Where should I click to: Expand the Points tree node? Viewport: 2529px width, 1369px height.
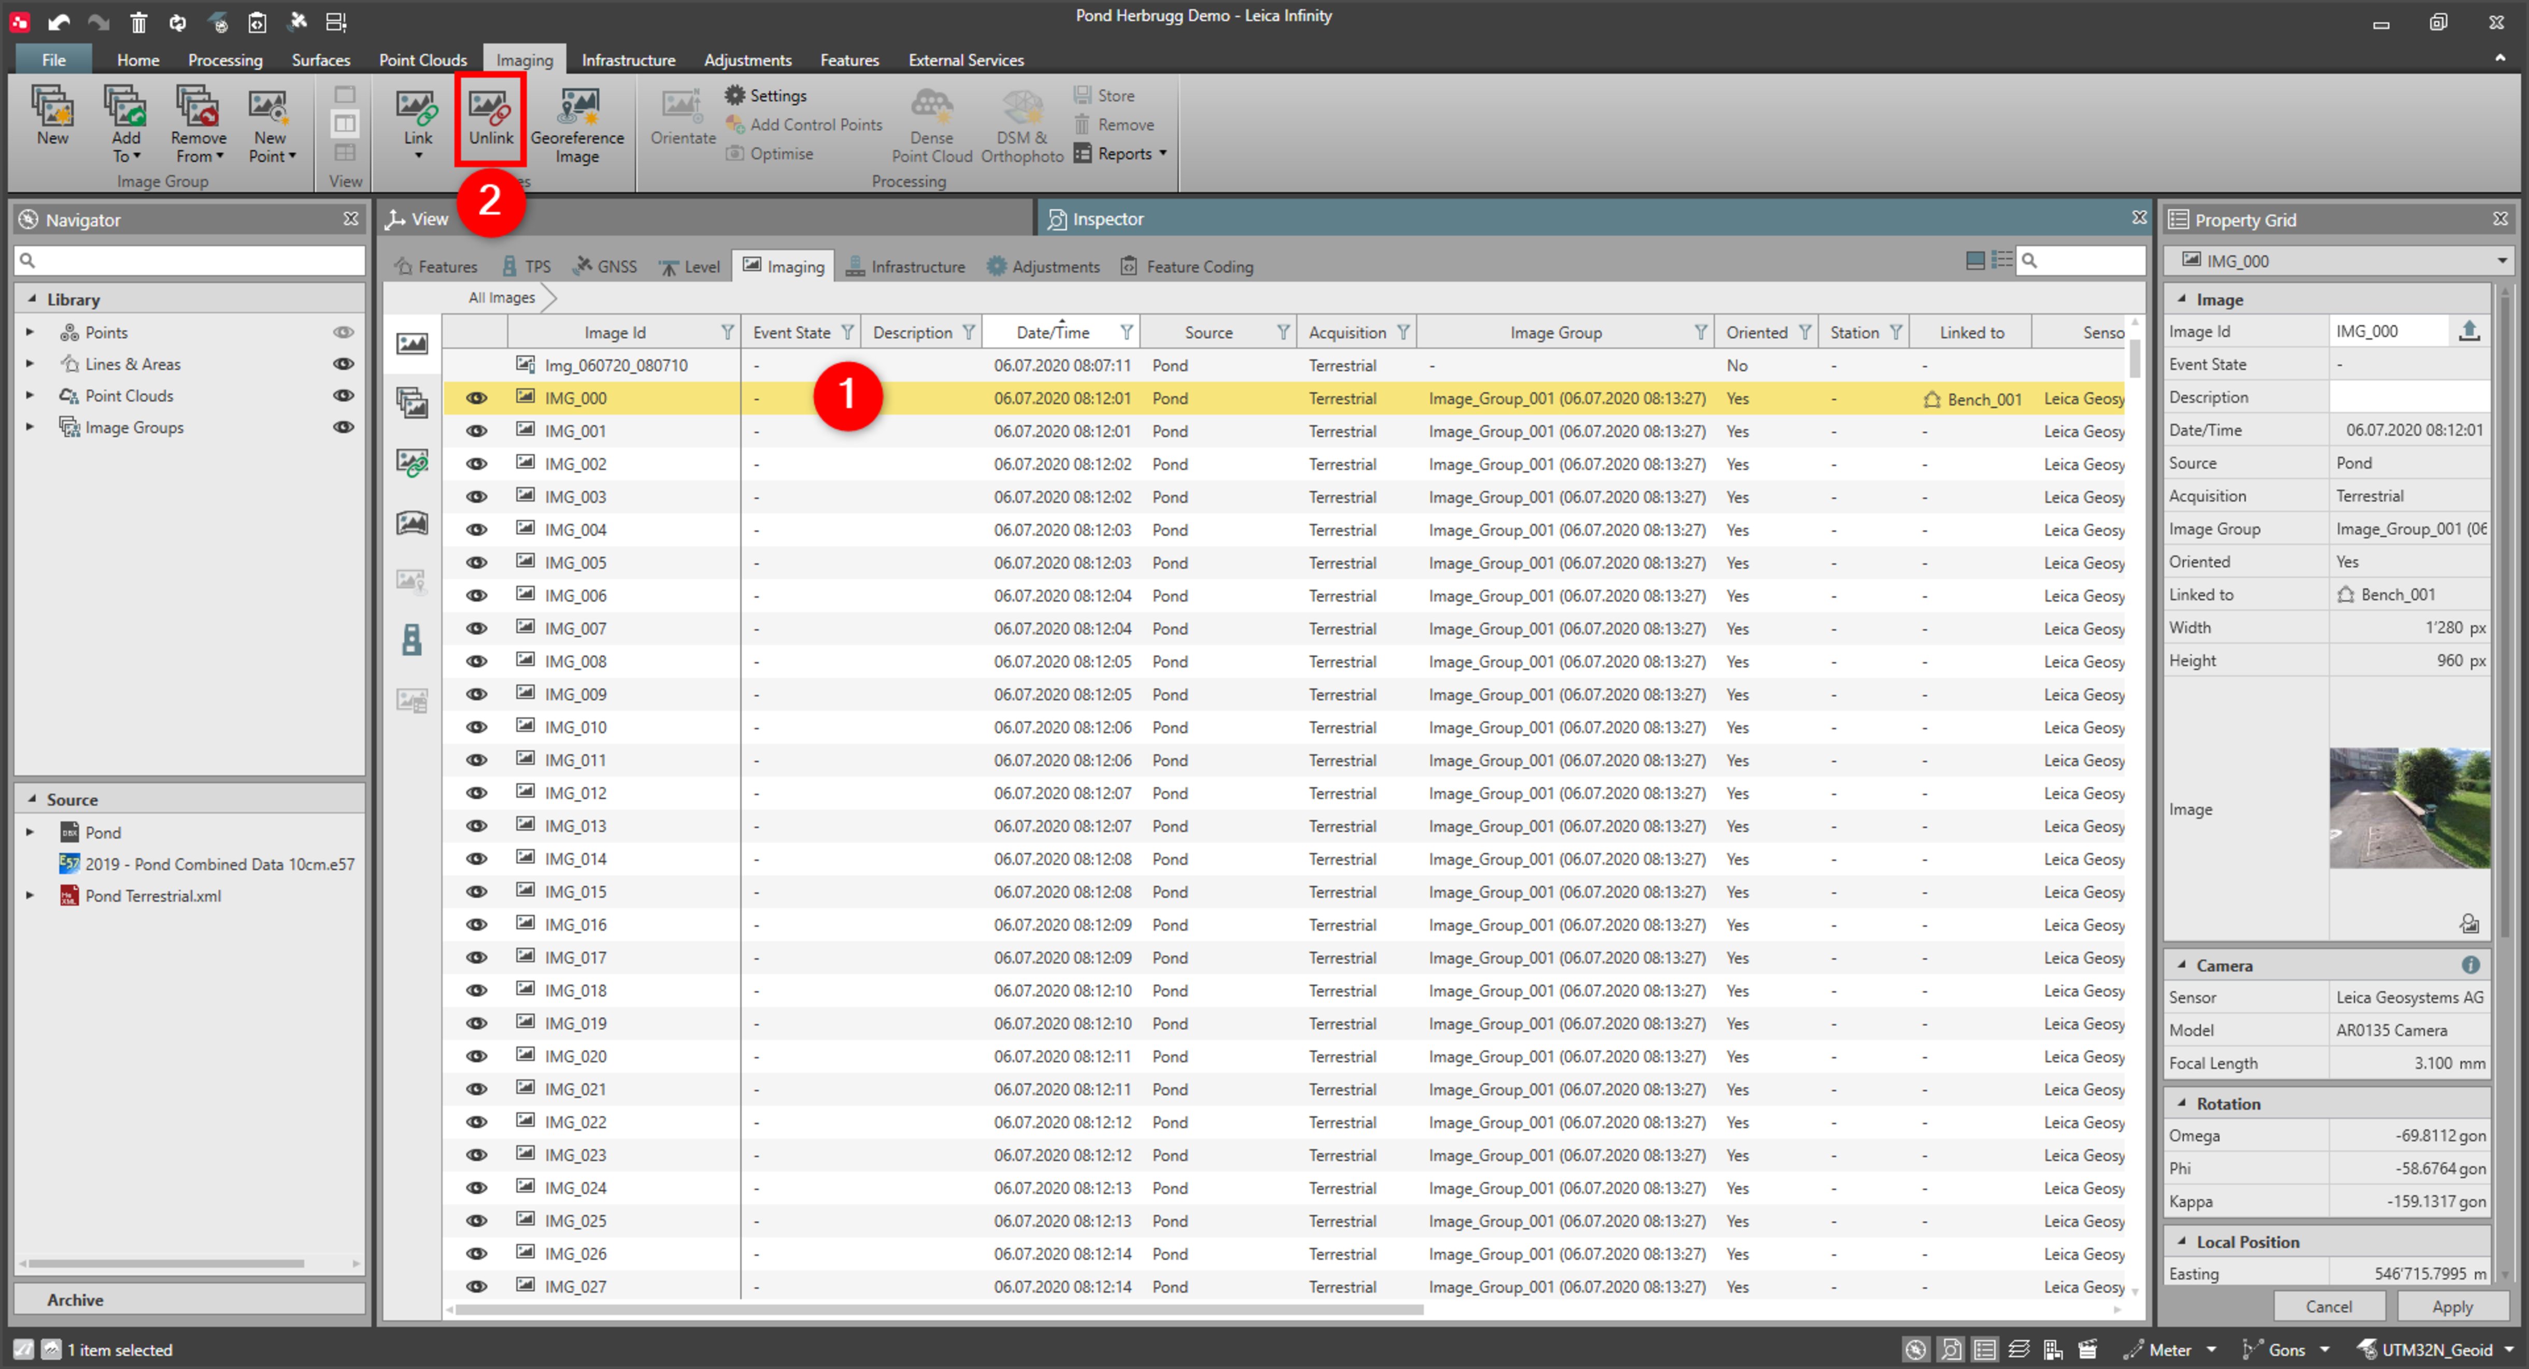[x=30, y=332]
